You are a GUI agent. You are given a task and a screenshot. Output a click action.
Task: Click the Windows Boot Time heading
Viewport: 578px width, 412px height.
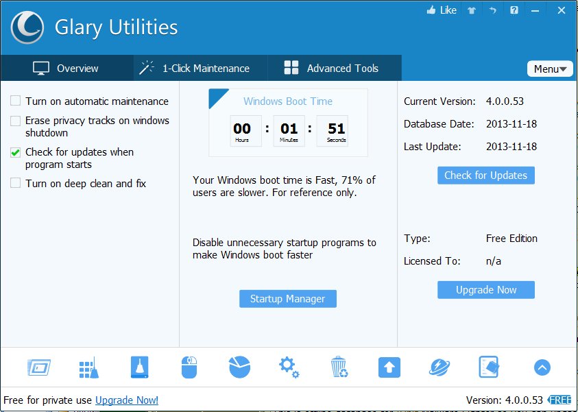coord(288,101)
